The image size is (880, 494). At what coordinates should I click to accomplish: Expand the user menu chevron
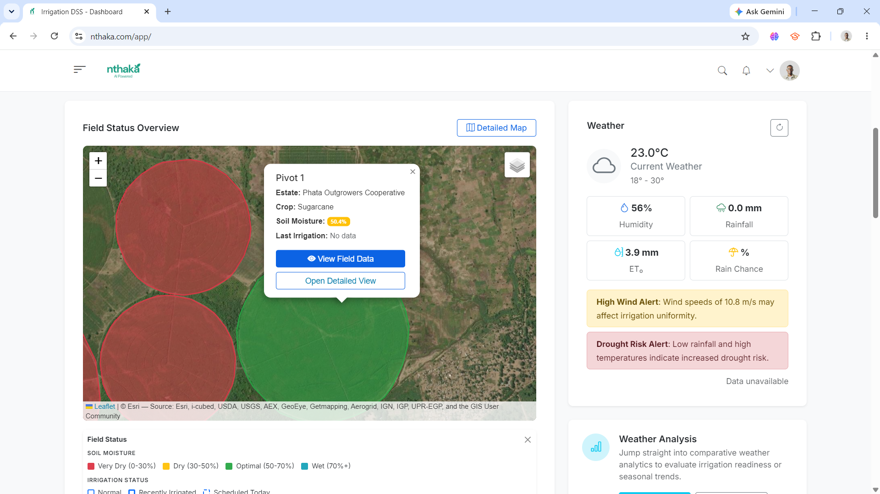tap(770, 71)
